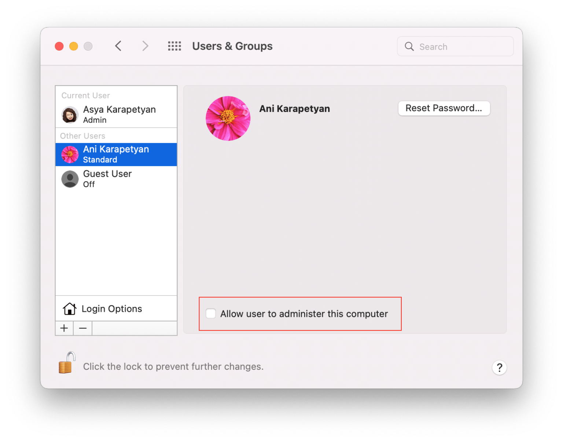Open Login Options
This screenshot has height=442, width=563.
[116, 309]
